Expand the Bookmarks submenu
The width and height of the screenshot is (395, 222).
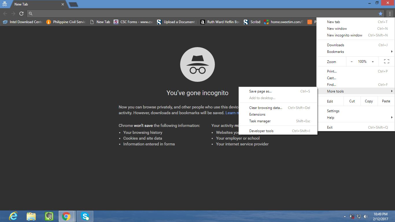tap(355, 52)
